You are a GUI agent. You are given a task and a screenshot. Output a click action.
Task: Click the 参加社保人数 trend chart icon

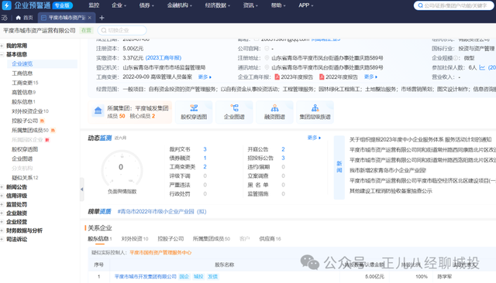pyautogui.click(x=482, y=67)
